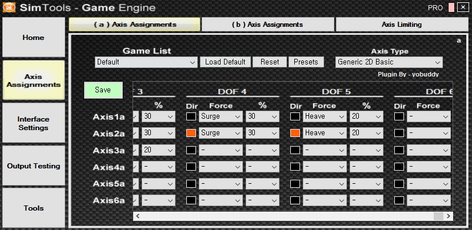Viewport: 472px width, 230px height.
Task: Open DOF 4 Surge force dropdown for Axis2a
Action: (221, 133)
